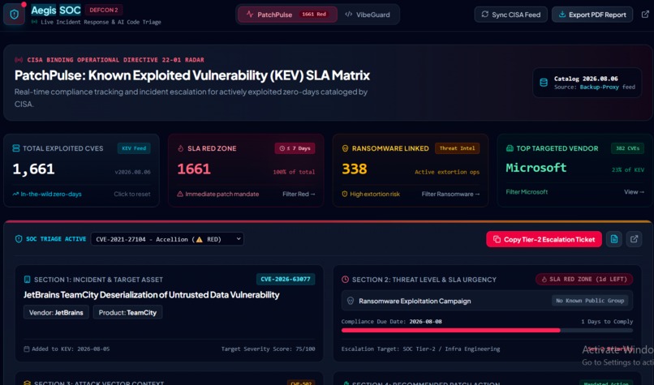Open the external link icon beside Export PDF Report
Screen dimensions: 654x385
click(645, 14)
